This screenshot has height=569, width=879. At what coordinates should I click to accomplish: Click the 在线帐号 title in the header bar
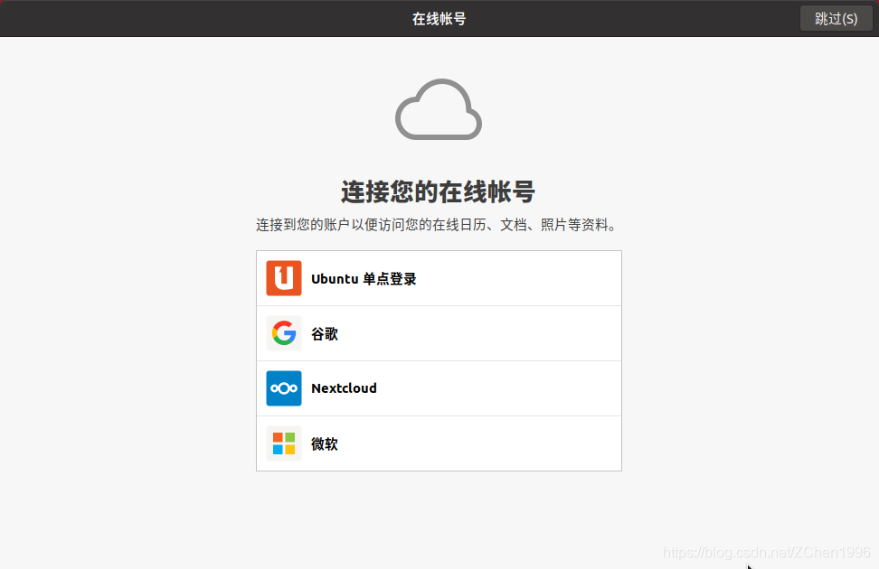(439, 19)
